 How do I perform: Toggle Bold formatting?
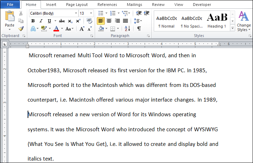(x=33, y=21)
